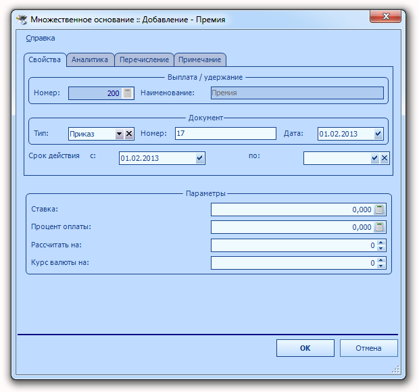Confirm with the OK button

click(x=305, y=348)
